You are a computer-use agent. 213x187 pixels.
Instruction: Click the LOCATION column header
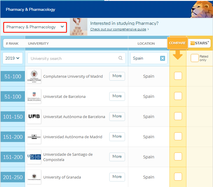(146, 44)
